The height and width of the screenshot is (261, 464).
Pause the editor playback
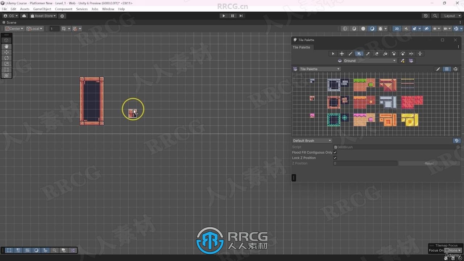232,16
